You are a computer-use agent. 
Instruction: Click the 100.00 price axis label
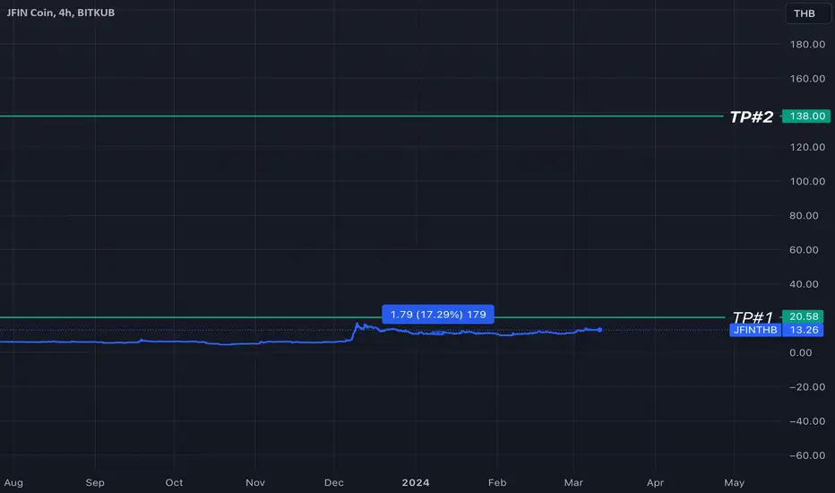(807, 182)
